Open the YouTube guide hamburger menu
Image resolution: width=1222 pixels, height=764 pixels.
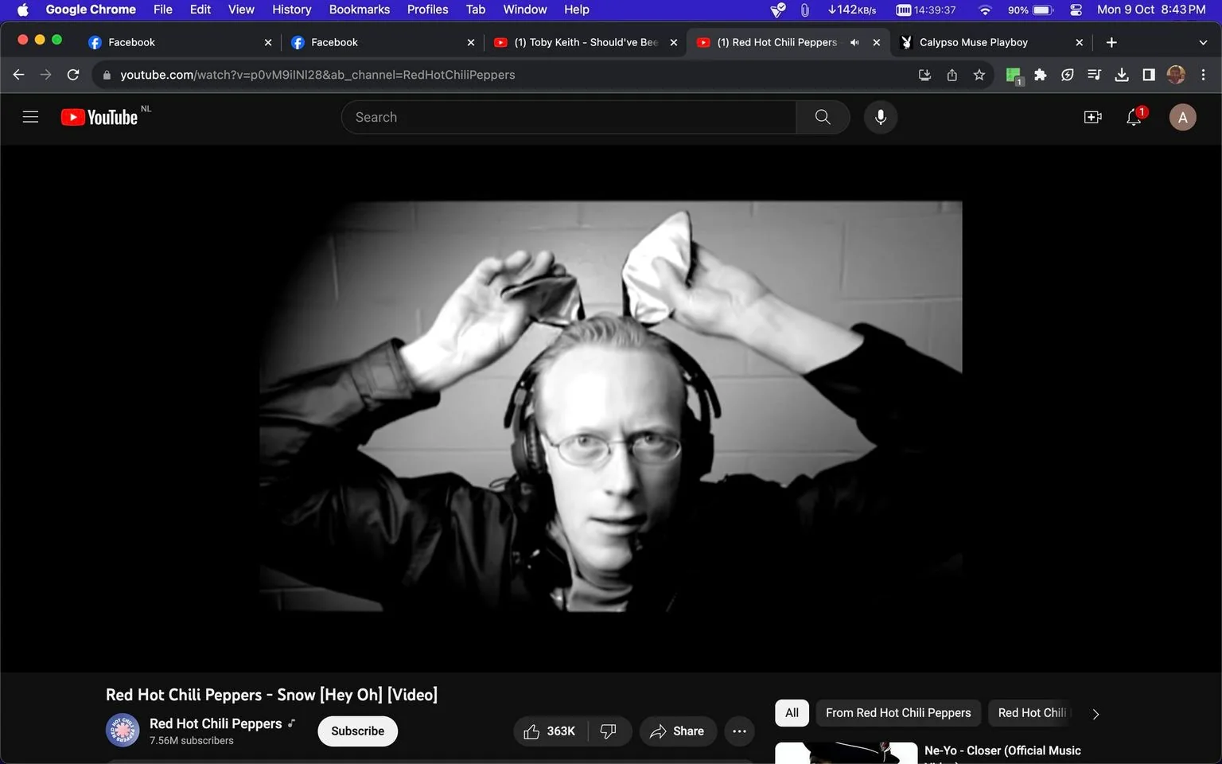click(x=30, y=117)
